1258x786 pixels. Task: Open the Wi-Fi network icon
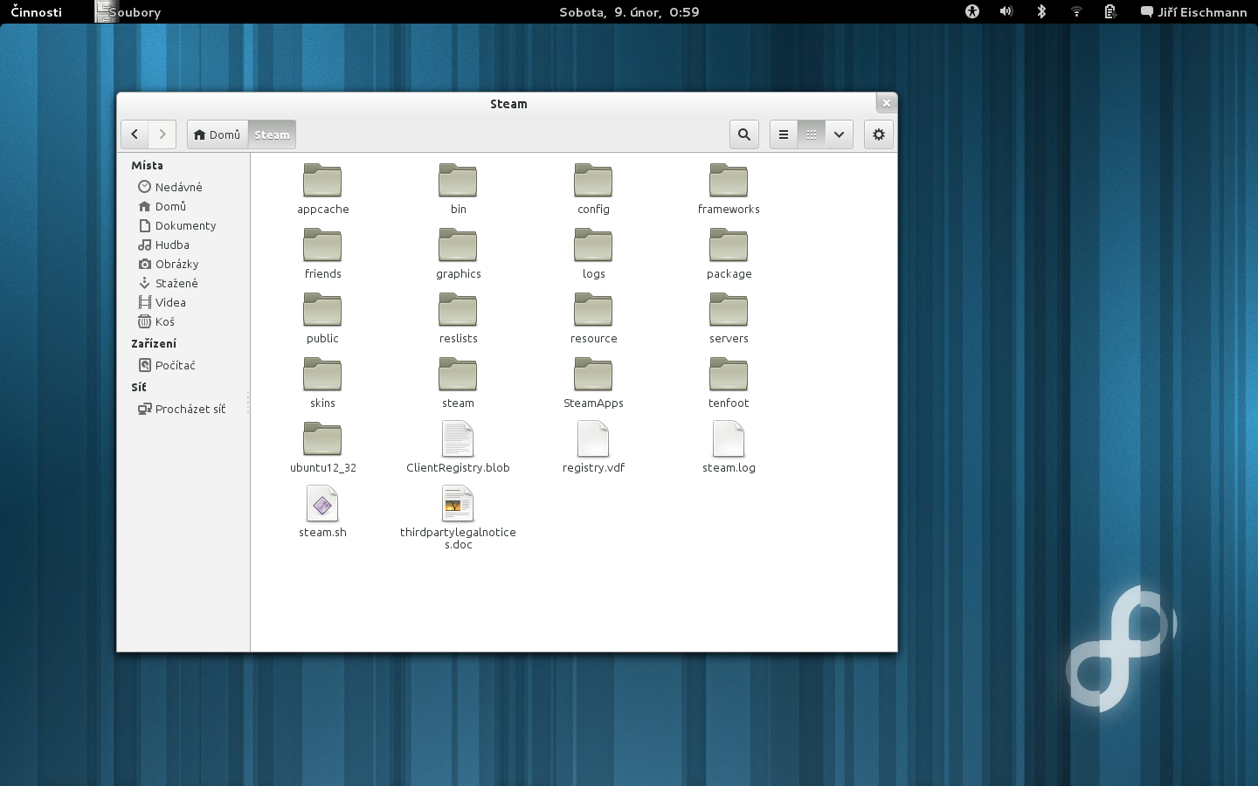(1076, 11)
